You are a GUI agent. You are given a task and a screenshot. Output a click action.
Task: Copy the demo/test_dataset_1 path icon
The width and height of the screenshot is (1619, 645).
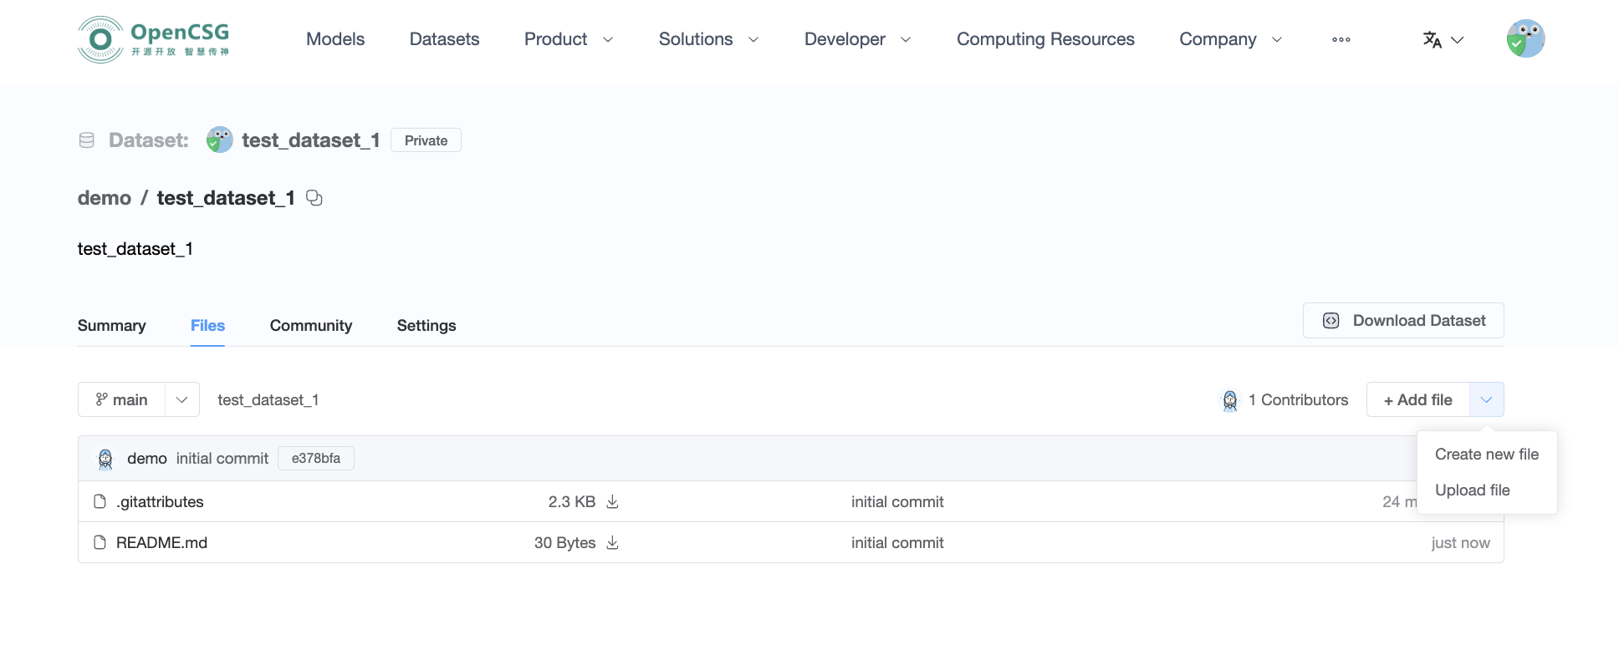pos(314,198)
